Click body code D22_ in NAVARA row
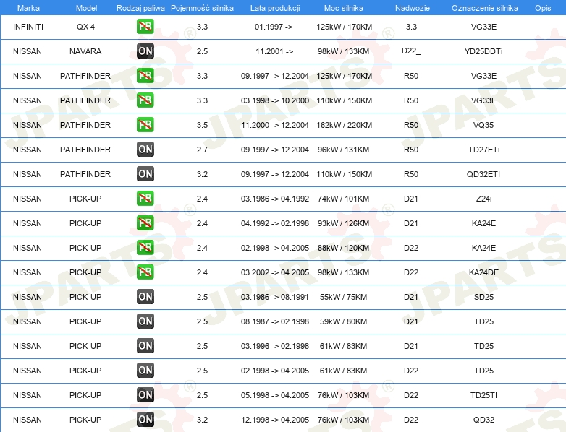The height and width of the screenshot is (432, 566). [411, 51]
